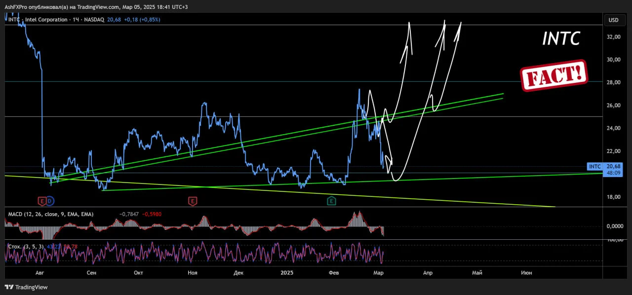
Task: Click the blue dividend D marker near August
Action: (x=50, y=201)
